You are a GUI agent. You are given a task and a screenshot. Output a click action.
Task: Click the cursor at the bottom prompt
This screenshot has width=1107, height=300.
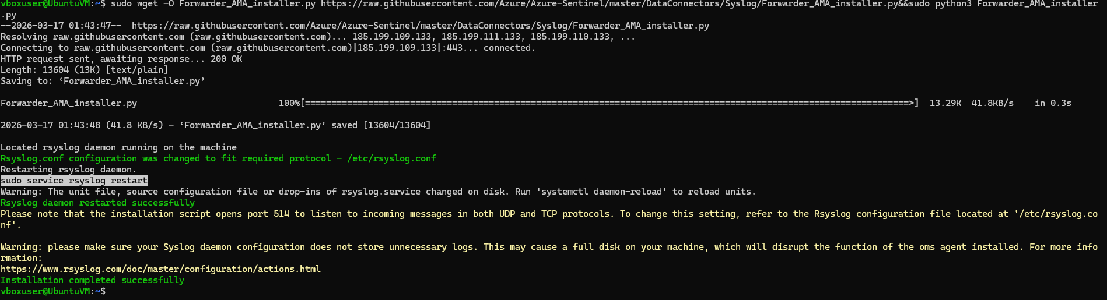pyautogui.click(x=111, y=291)
